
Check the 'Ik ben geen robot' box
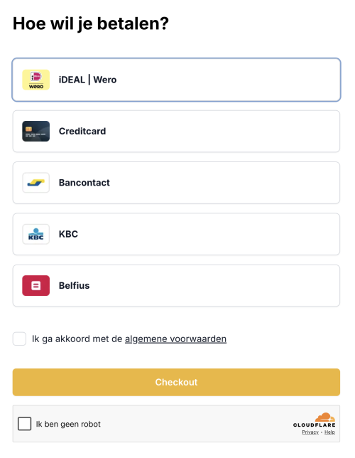[25, 424]
